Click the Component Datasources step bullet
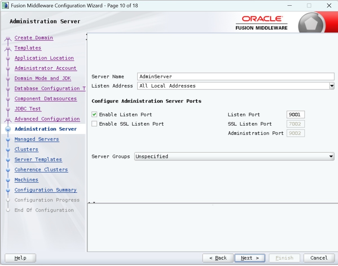Screen dimensions: 338x266 point(8,99)
